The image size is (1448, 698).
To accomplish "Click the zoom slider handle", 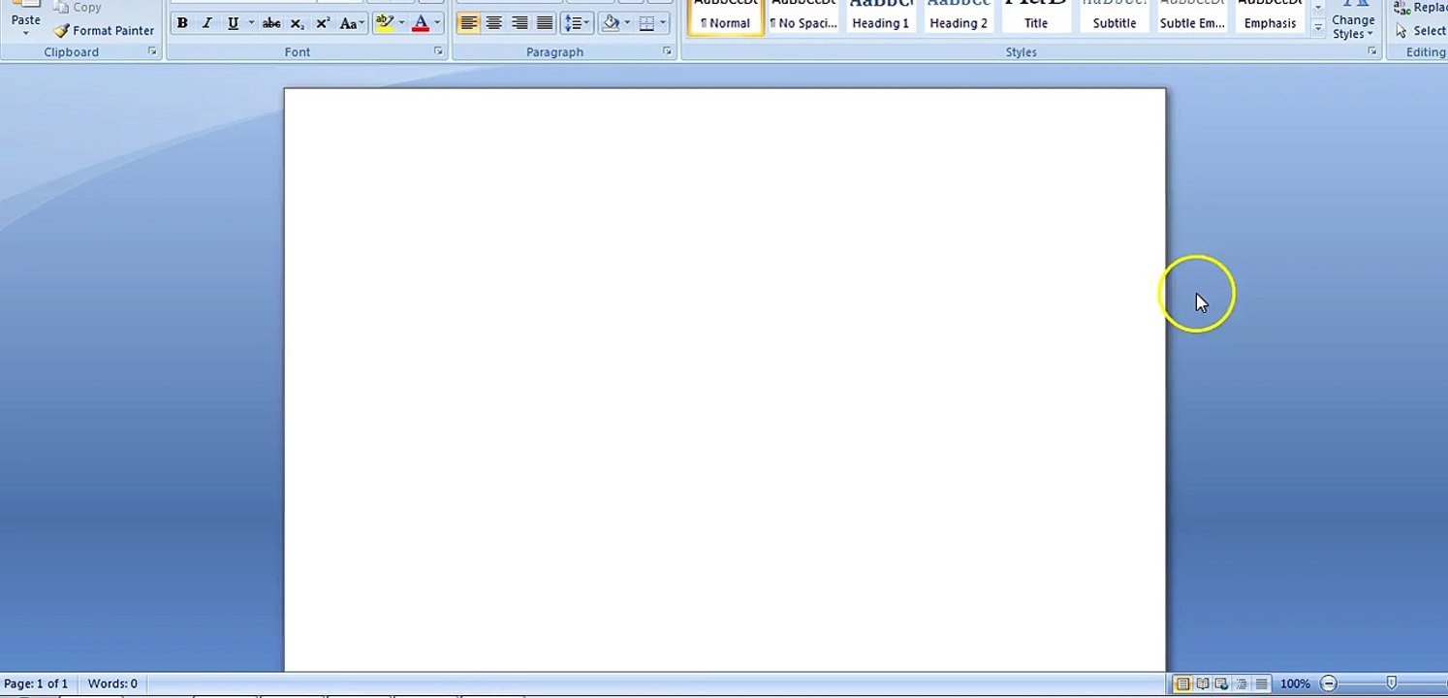I will click(x=1392, y=682).
